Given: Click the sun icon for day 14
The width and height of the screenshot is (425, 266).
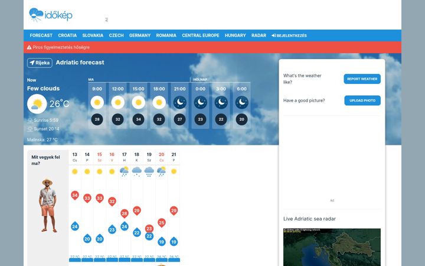Looking at the screenshot, I should [87, 171].
